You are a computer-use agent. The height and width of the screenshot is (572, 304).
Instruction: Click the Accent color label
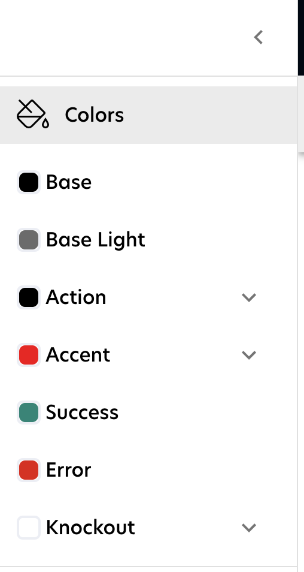(78, 355)
